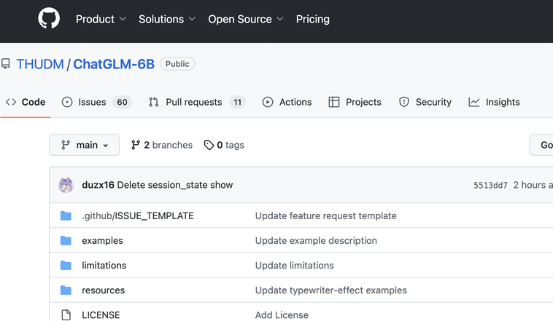Click duzx16's avatar thumbnail

66,185
